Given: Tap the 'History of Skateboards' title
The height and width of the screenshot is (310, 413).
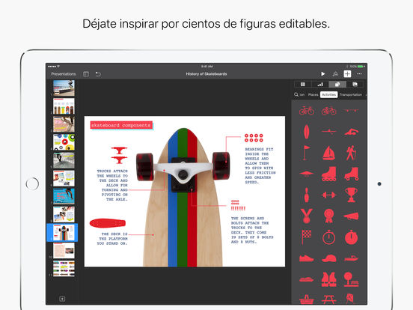Looking at the screenshot, I should pyautogui.click(x=206, y=74).
